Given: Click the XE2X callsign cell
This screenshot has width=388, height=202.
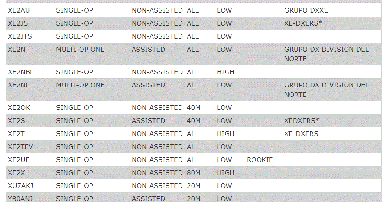Looking at the screenshot, I should 17,173.
